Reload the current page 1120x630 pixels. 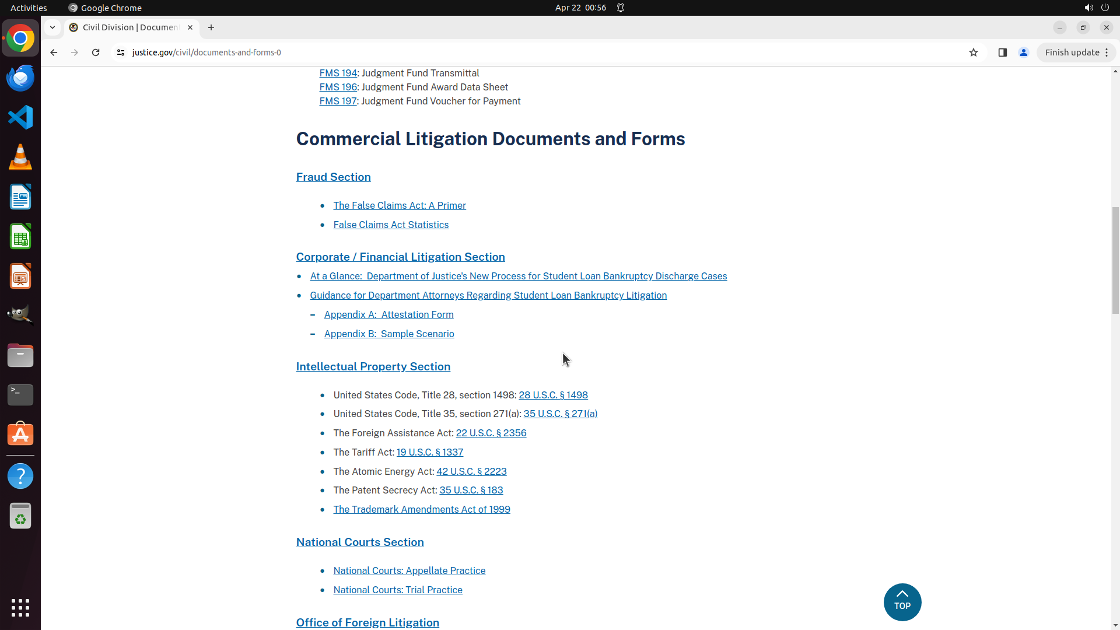pos(96,52)
